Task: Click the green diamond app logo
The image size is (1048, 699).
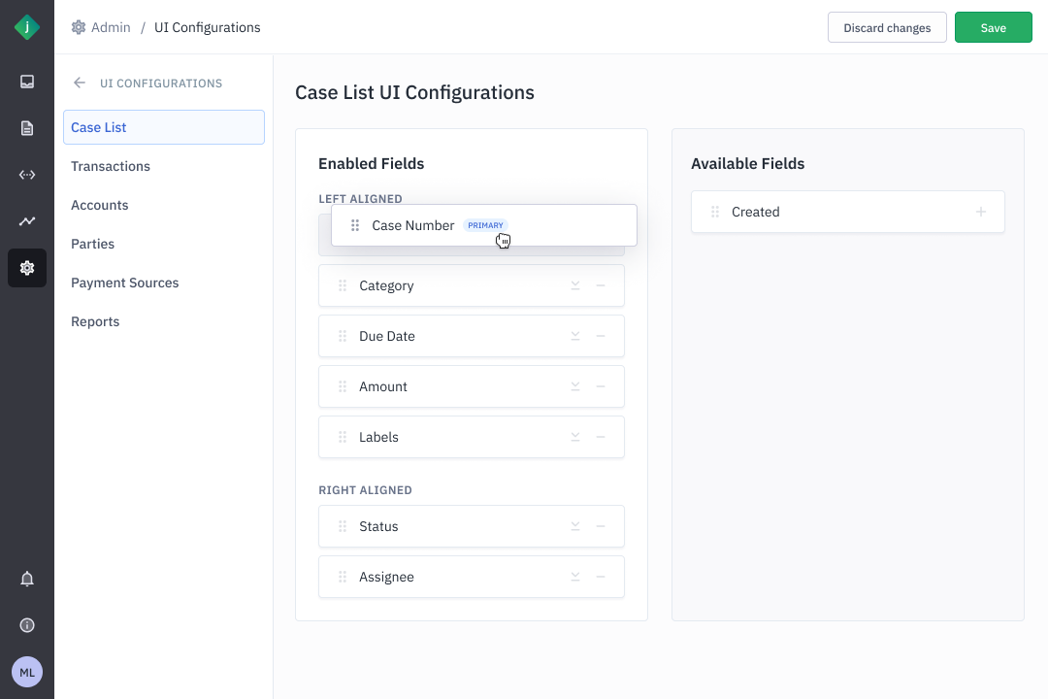Action: coord(27,27)
